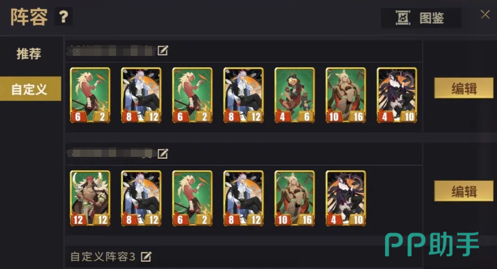Select the 10/16 card in second lineup

click(295, 198)
